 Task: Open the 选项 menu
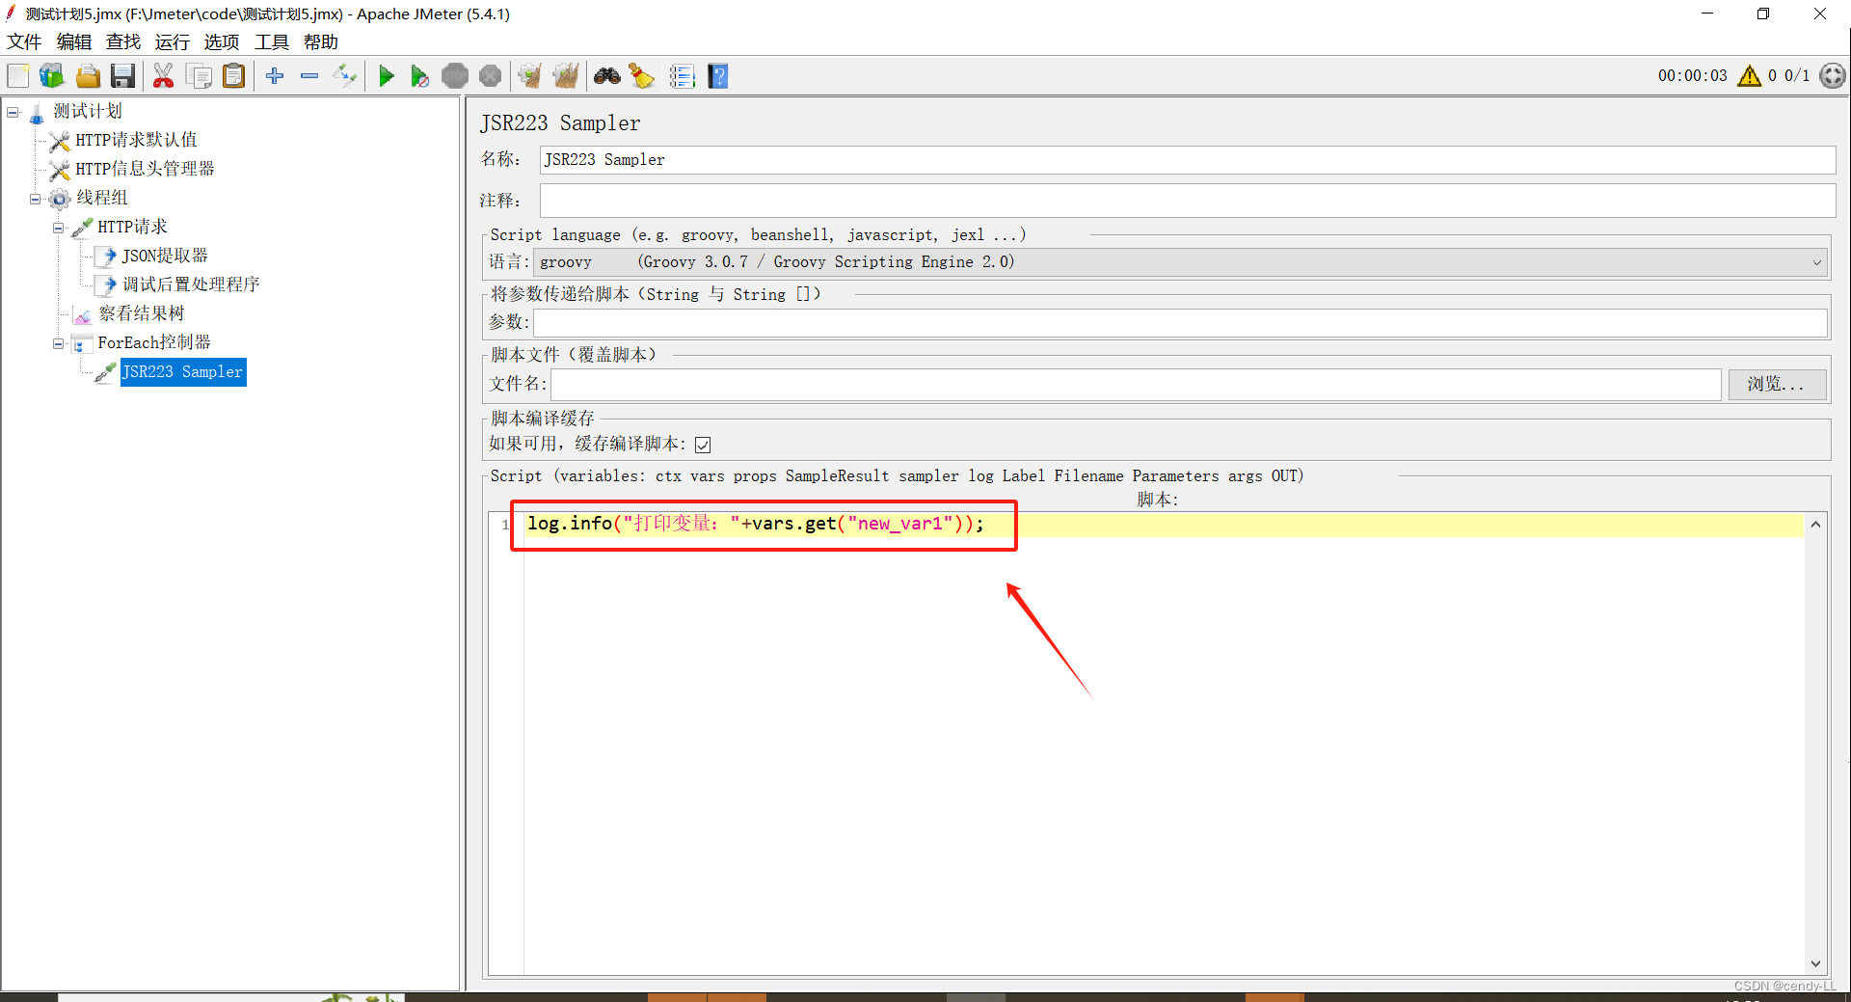(x=221, y=41)
